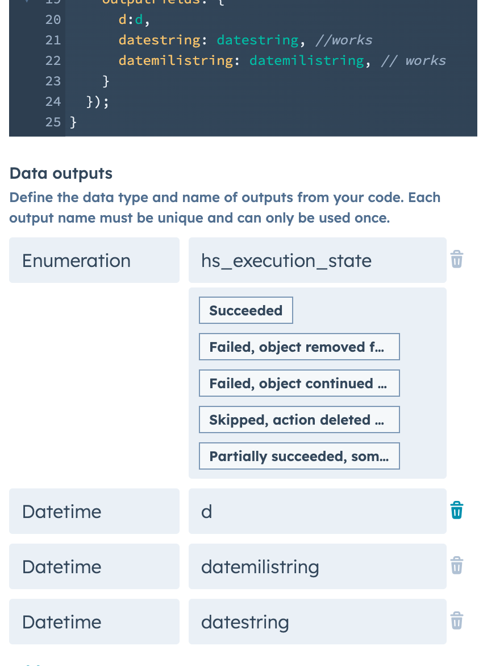This screenshot has width=483, height=666.
Task: Click line number 25 in the code editor
Action: tap(53, 122)
